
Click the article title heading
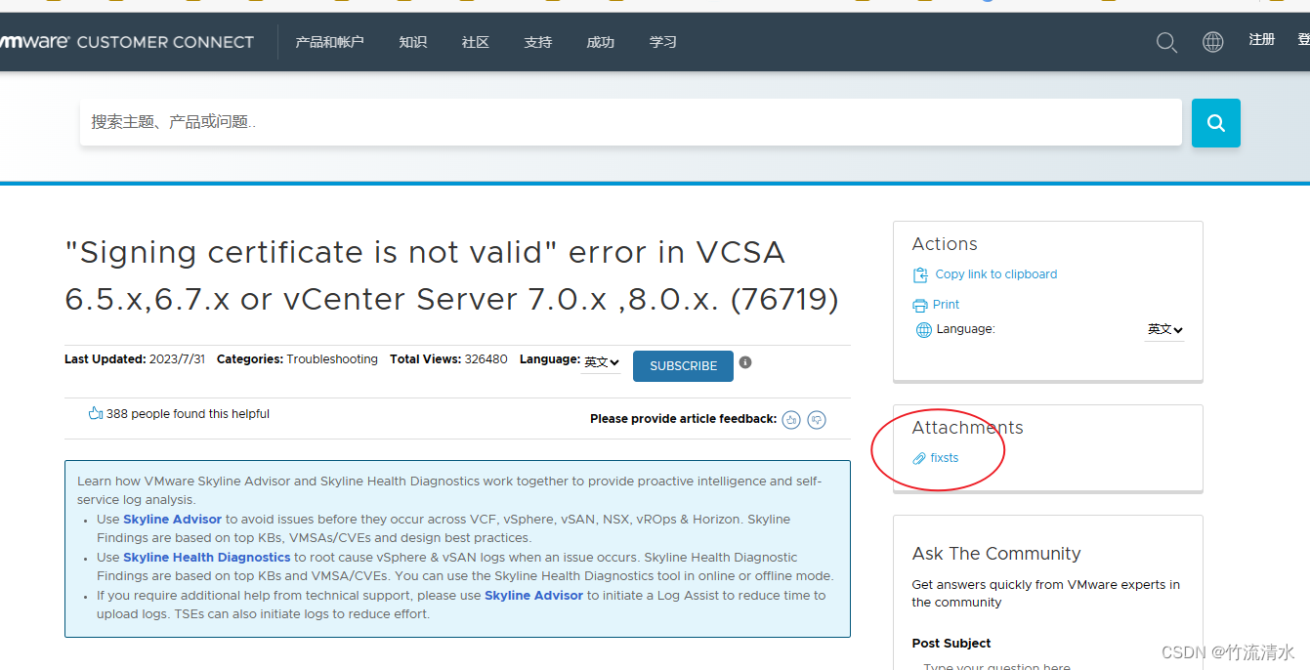tap(452, 275)
